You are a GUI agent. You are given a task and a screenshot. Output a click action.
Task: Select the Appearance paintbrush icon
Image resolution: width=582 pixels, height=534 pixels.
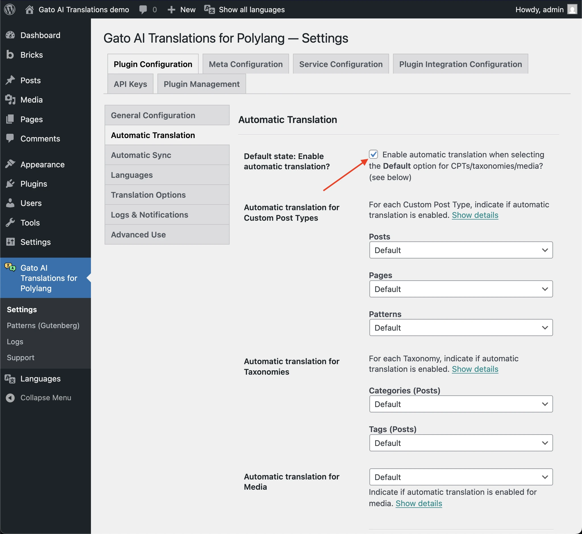10,164
